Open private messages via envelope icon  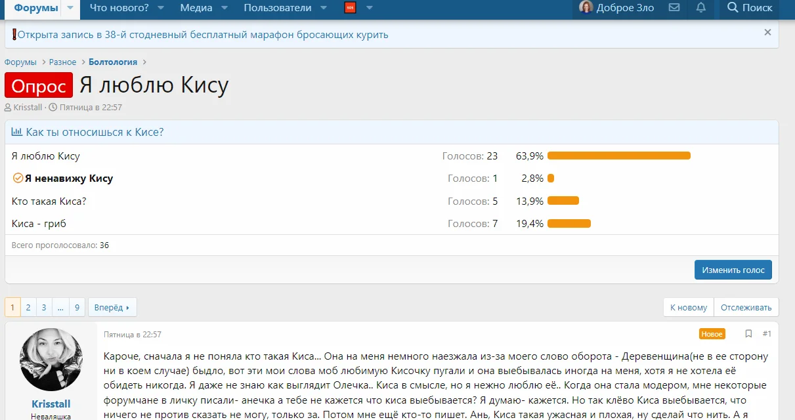tap(674, 9)
